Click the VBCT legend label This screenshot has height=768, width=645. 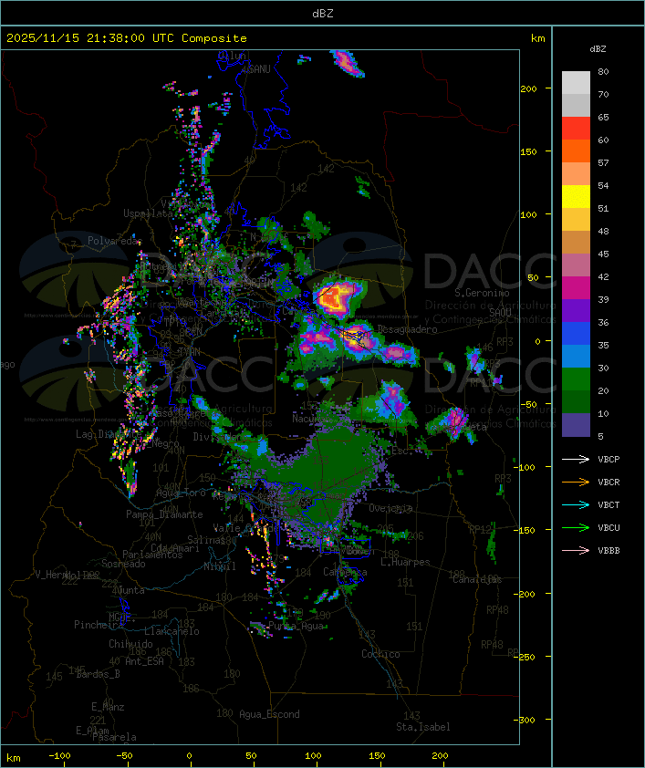tap(609, 504)
